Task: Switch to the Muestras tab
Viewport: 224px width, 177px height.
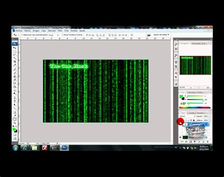Action: click(x=191, y=93)
